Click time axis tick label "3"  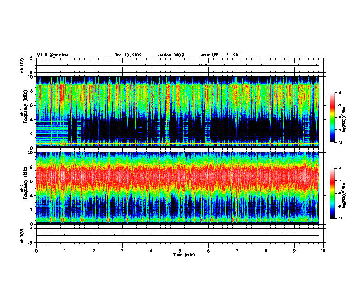pos(122,251)
